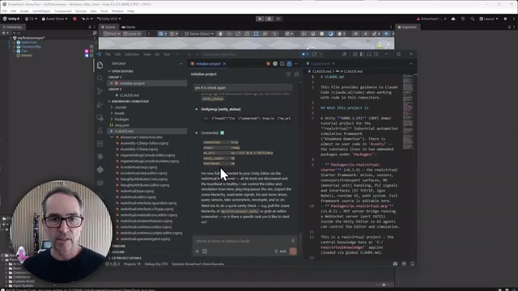Toggle the checkbox beside ConveyorBig in Hierarchy

(91, 47)
